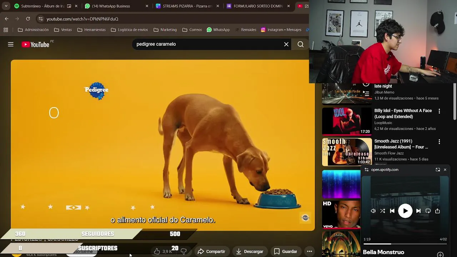The width and height of the screenshot is (457, 257).
Task: Close the WhatsApp Business tab
Action: pos(147,6)
